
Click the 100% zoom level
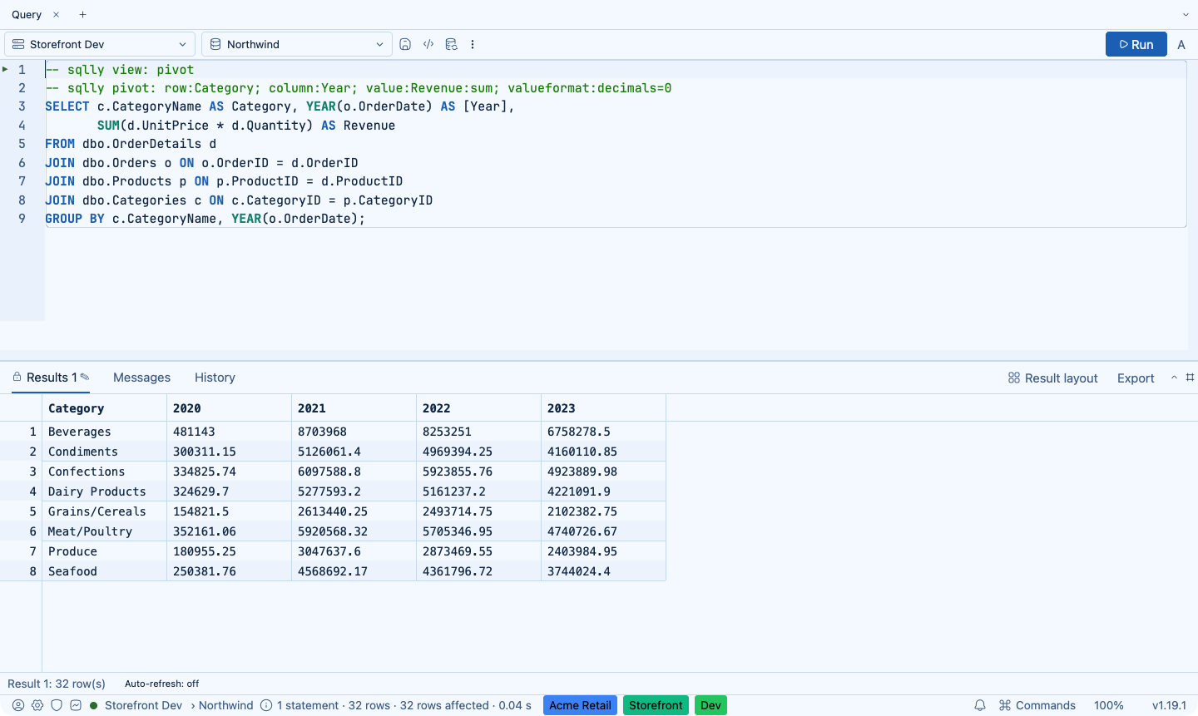point(1109,705)
